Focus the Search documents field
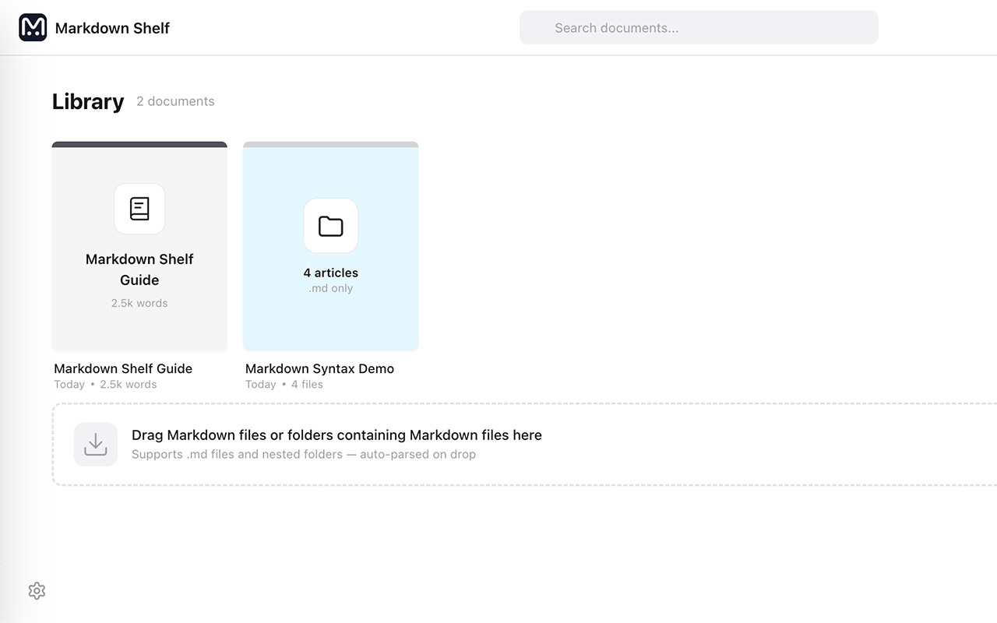This screenshot has height=623, width=997. (699, 28)
